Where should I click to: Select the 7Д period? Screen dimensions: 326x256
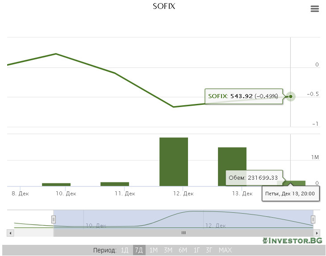pos(139,250)
